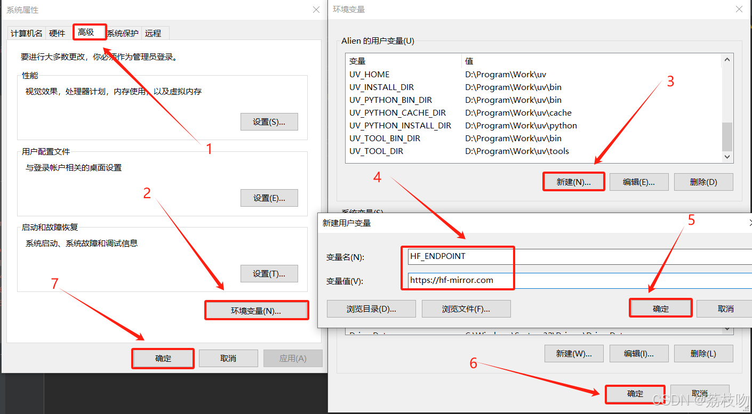Confirm with 确定 in 系统属性 window
The image size is (752, 414).
163,359
